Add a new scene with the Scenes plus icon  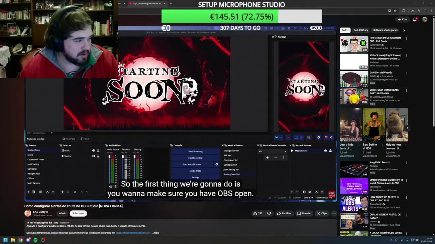tap(28, 192)
